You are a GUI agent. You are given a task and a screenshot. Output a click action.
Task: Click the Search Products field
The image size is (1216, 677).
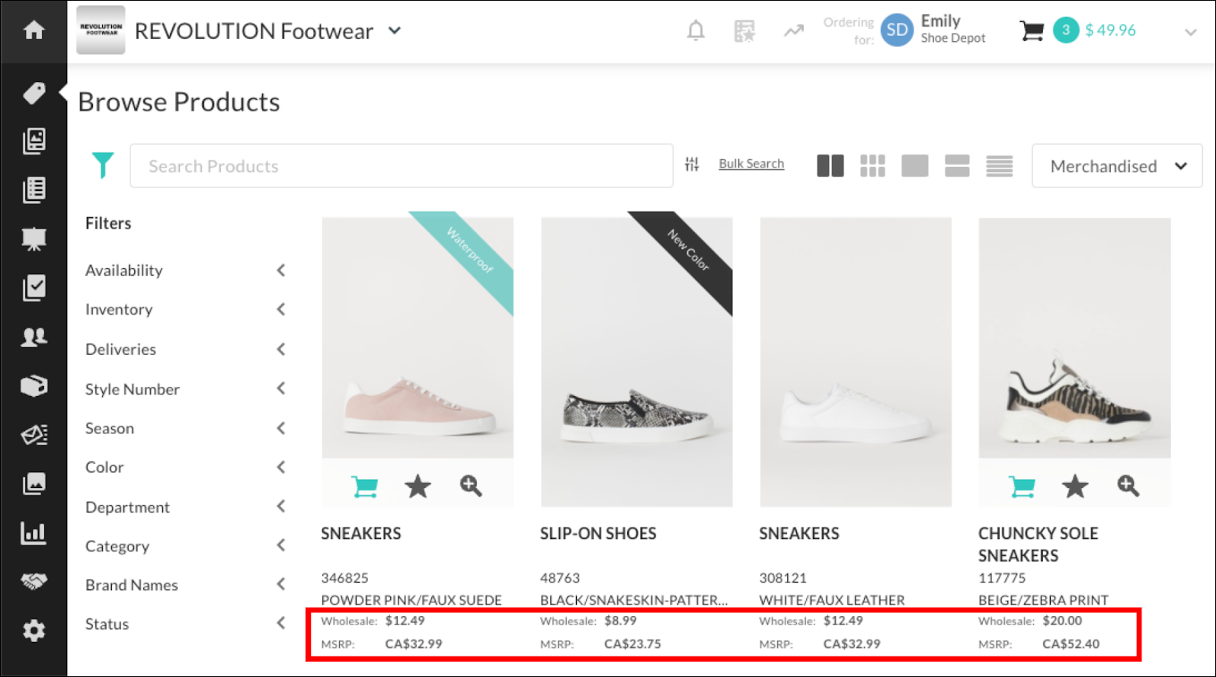(x=402, y=166)
